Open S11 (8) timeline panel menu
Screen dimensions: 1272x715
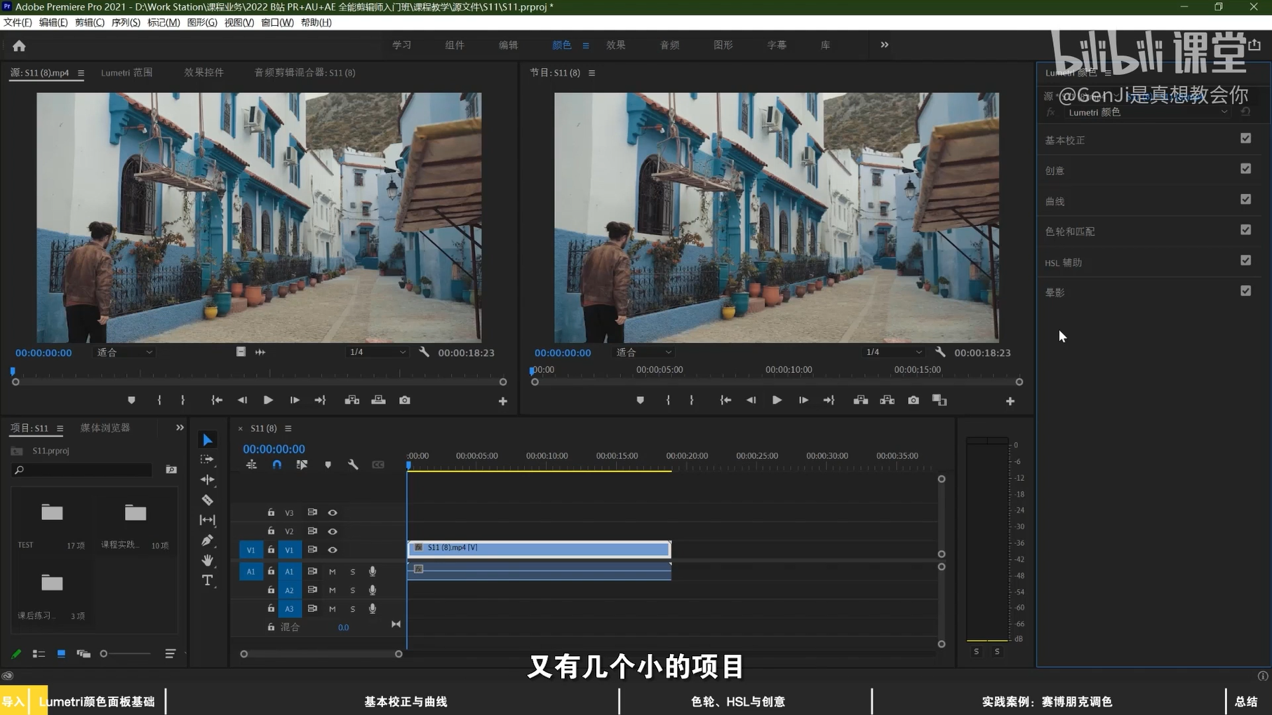288,428
